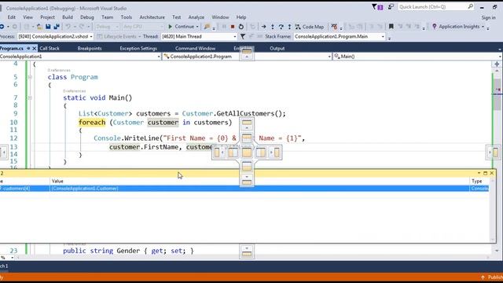Image resolution: width=503 pixels, height=283 pixels.
Task: Collapse the Main method outline region
Action: pyautogui.click(x=30, y=97)
